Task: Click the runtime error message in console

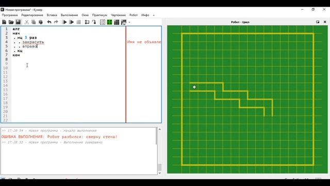Action: pos(59,136)
